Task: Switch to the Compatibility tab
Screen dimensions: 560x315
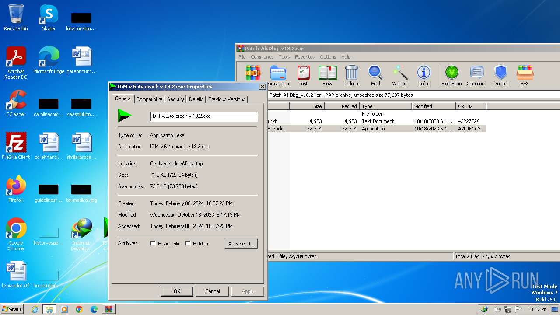Action: point(149,99)
